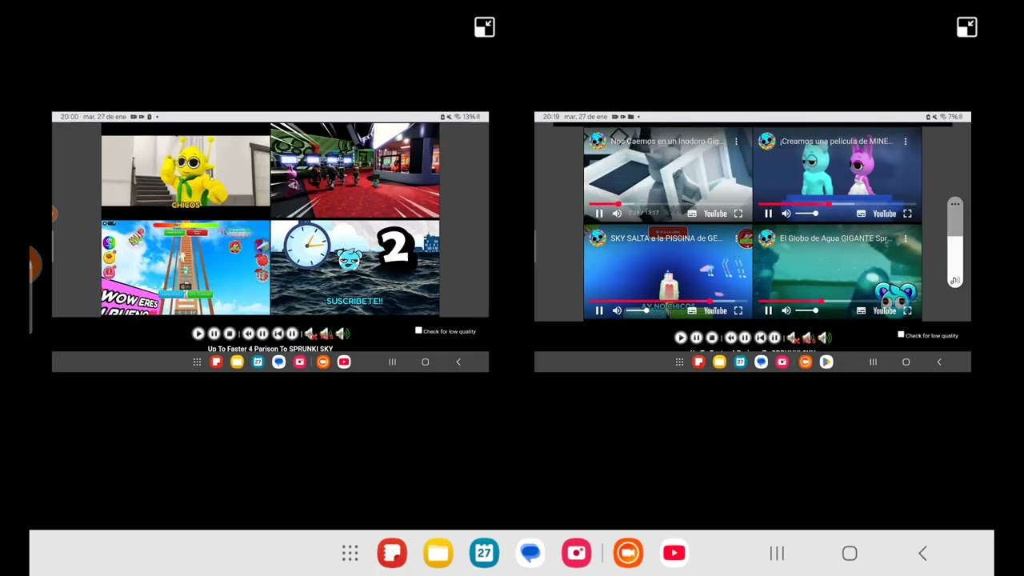
Task: Open "¡Creamos una película" on YouTube
Action: 884,214
